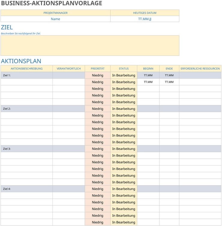
Task: Click the ENDE TT.MM cell in Ziel 1 row
Action: 169,75
